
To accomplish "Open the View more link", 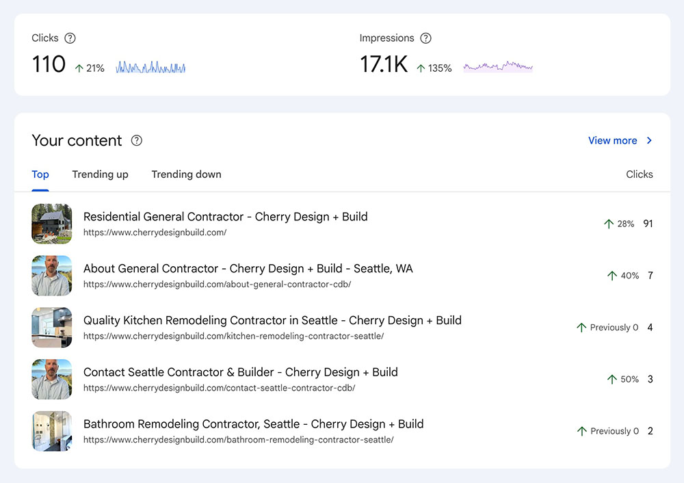I will (612, 140).
